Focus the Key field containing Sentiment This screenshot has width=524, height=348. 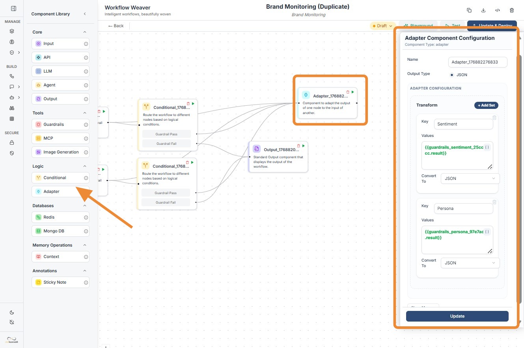click(463, 124)
